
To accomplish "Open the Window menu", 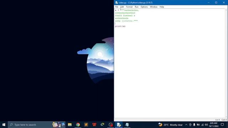I will [154, 7].
